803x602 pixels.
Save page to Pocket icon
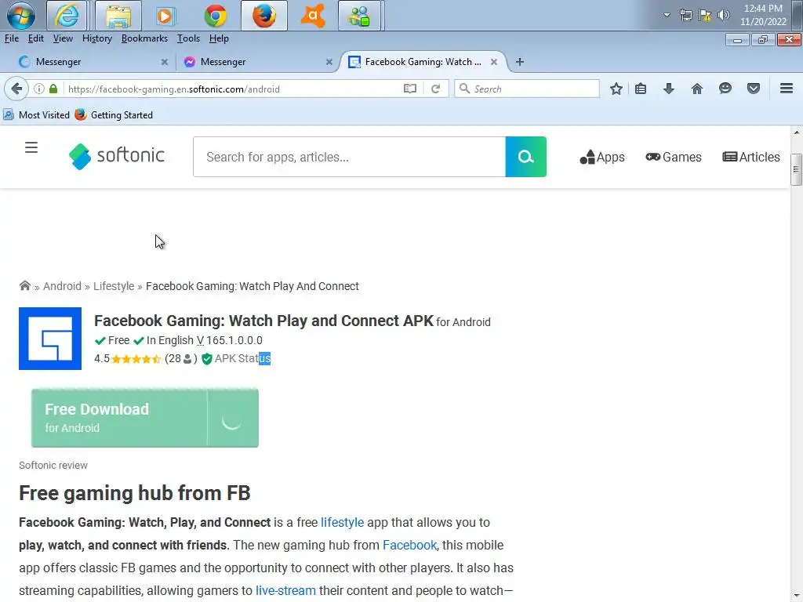[753, 89]
